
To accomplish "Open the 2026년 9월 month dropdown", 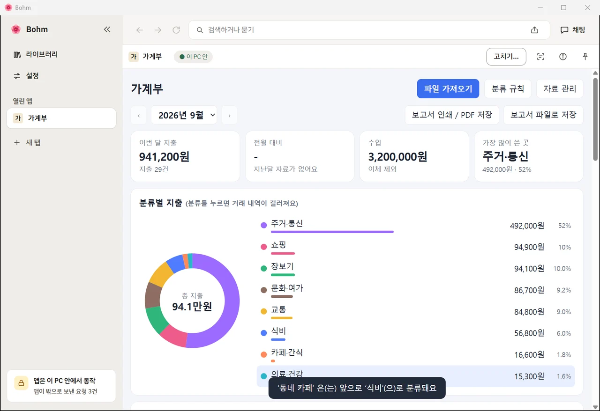I will [184, 115].
